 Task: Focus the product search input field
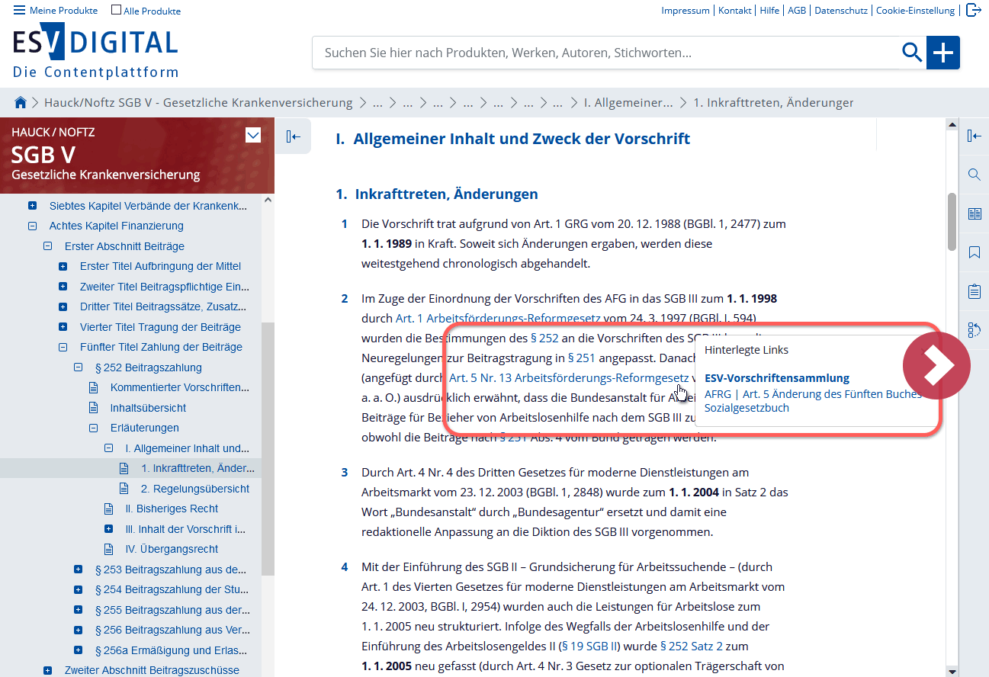606,53
